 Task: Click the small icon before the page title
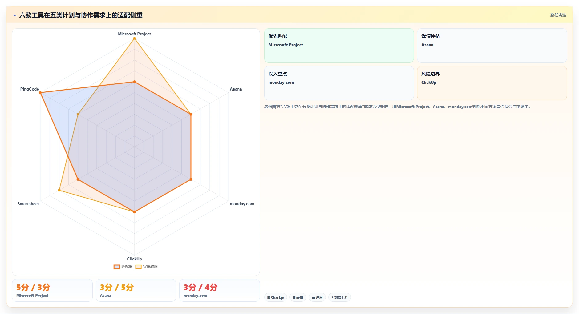(x=14, y=15)
